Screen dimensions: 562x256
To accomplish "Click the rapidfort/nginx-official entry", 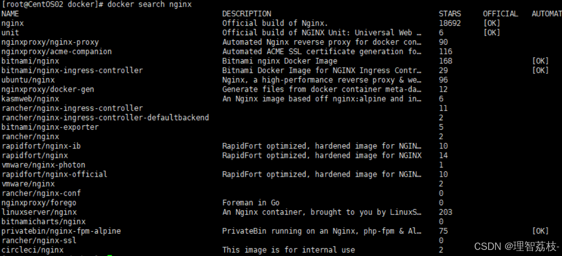I will point(54,174).
